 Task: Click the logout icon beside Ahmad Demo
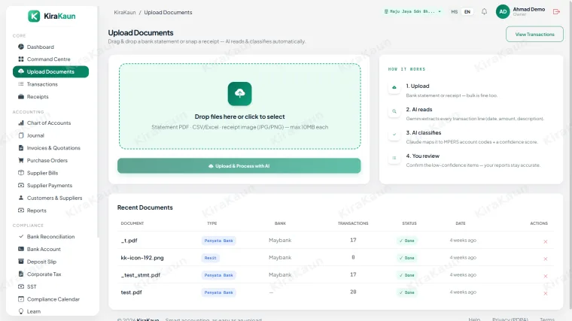click(x=556, y=12)
